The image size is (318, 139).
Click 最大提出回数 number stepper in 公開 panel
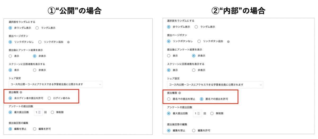[39, 112]
